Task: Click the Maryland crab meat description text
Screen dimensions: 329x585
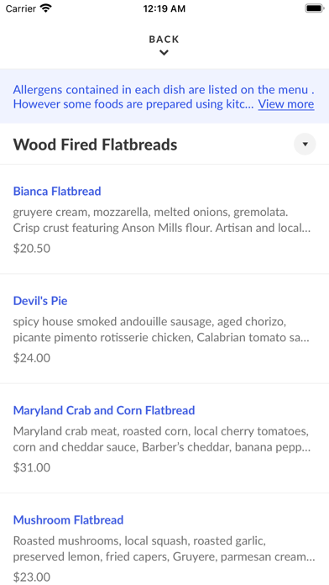Action: point(162,439)
